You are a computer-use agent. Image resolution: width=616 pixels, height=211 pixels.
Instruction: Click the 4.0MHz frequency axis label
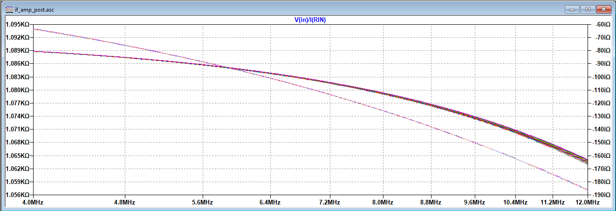32,203
